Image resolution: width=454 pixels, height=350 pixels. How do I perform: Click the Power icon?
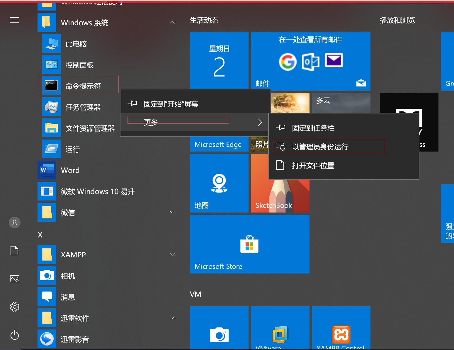[x=15, y=335]
